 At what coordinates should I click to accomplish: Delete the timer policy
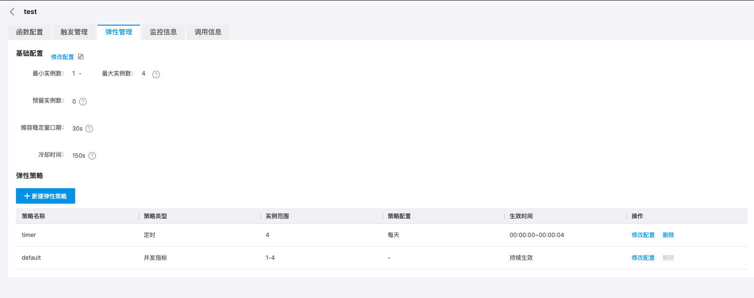click(668, 235)
